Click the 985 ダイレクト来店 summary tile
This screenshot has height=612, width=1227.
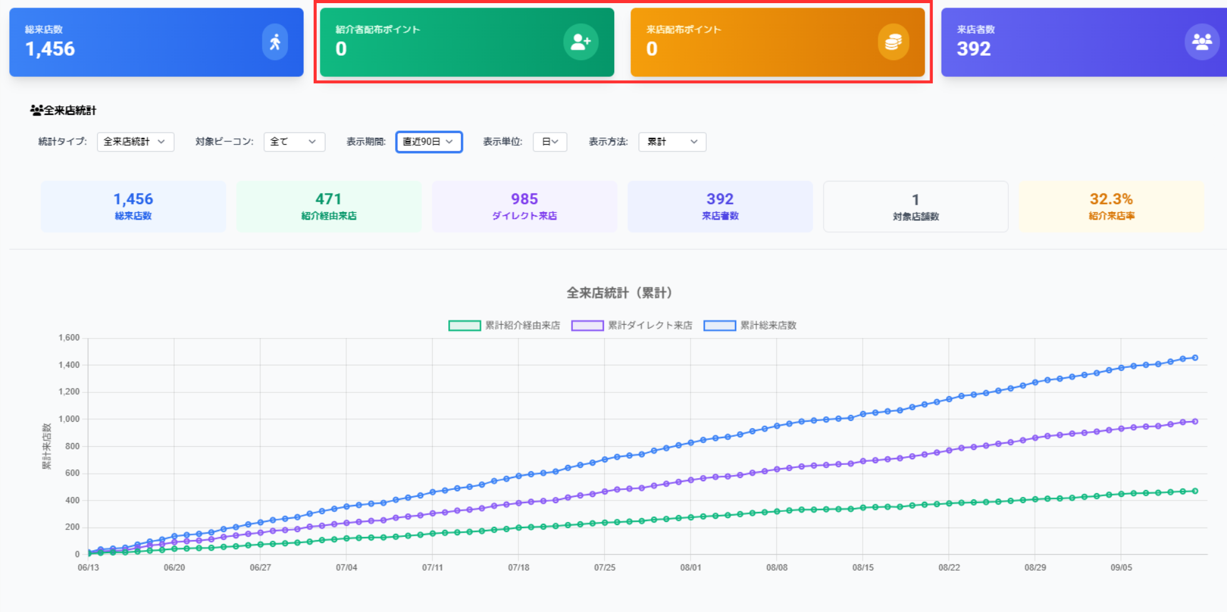tap(524, 207)
